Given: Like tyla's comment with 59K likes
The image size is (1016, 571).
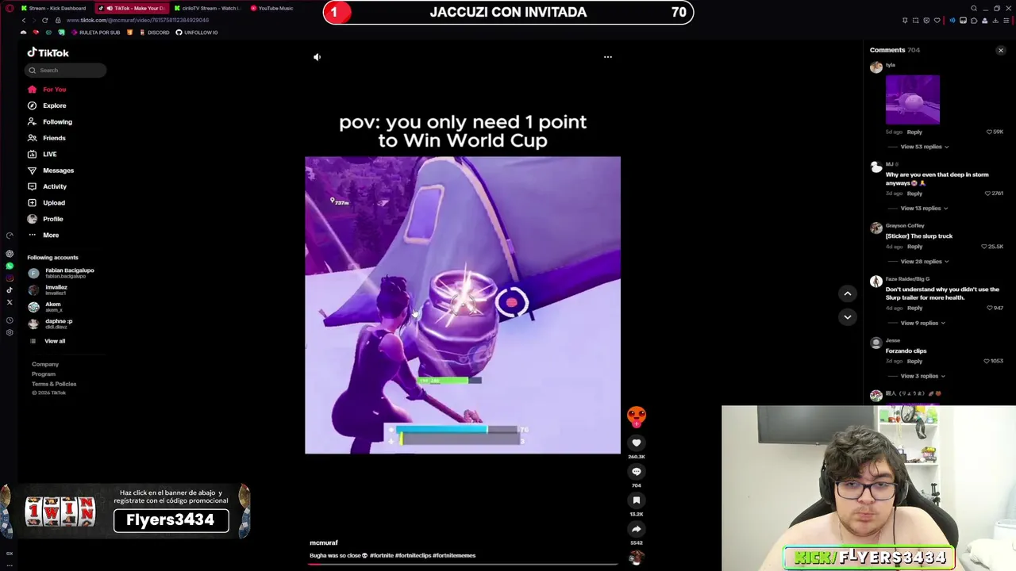Looking at the screenshot, I should pos(989,132).
